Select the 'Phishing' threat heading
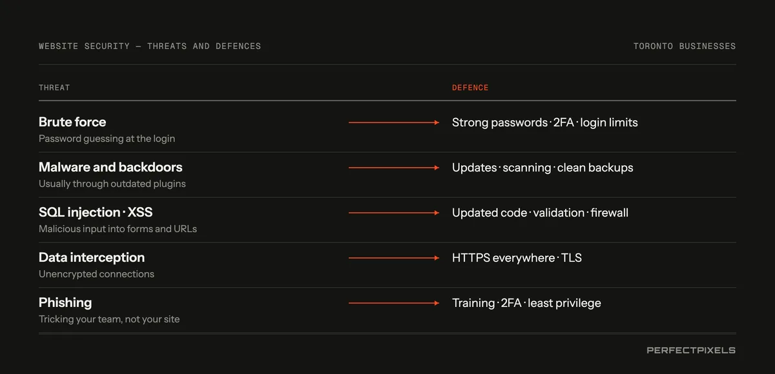The width and height of the screenshot is (775, 374). click(65, 302)
